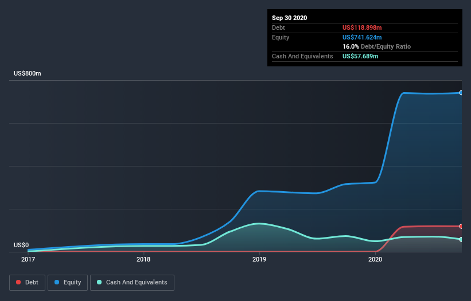The height and width of the screenshot is (301, 471).
Task: Click the US$118.898m debt value
Action: click(x=362, y=27)
